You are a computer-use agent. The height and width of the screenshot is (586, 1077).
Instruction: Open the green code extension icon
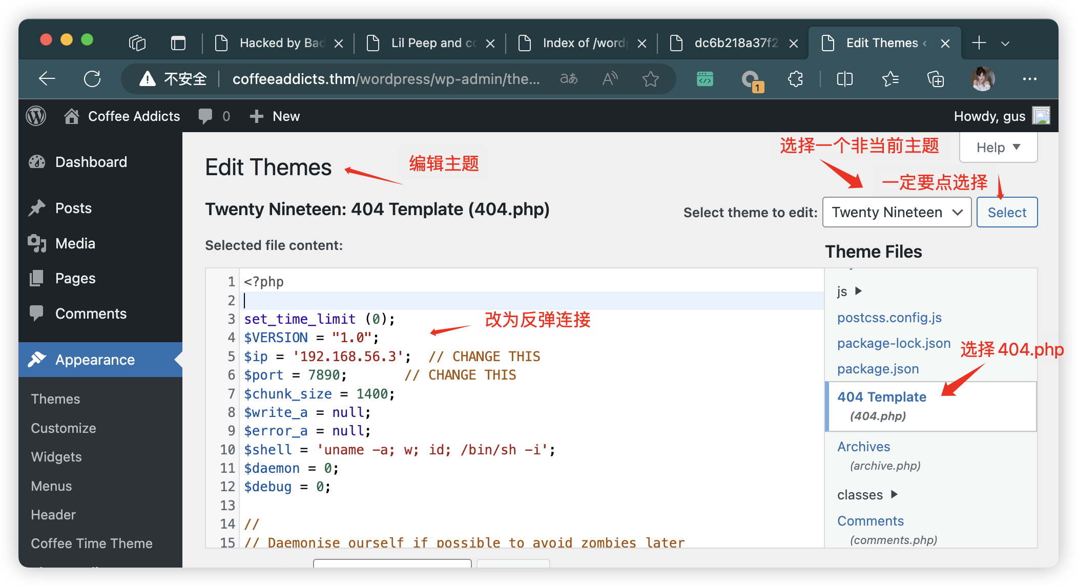pos(705,79)
